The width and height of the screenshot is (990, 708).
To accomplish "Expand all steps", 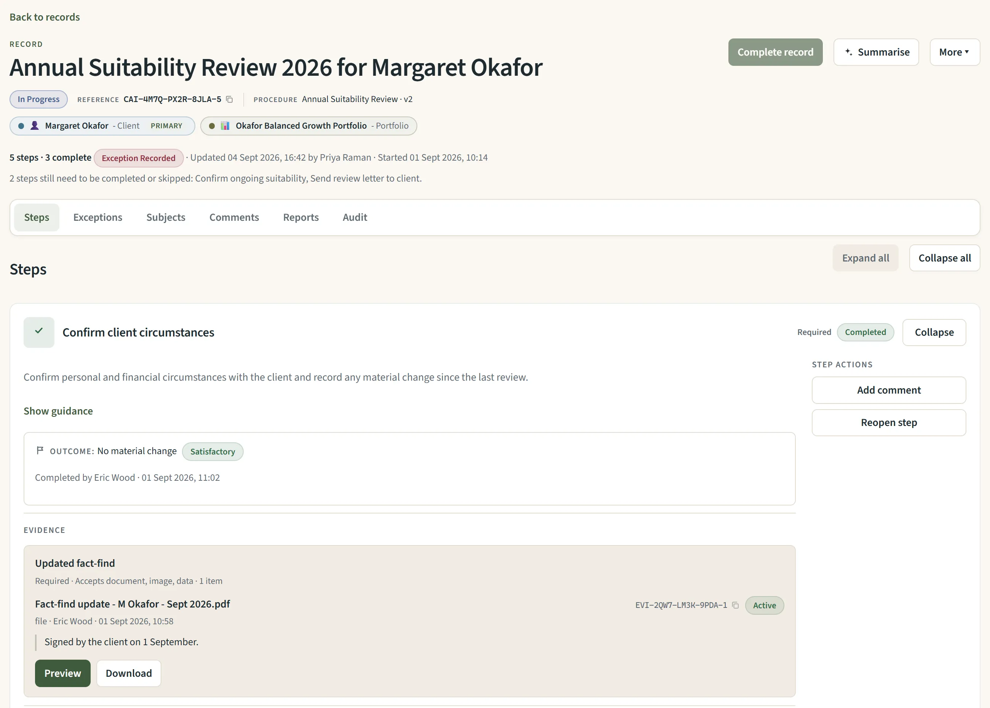I will click(x=865, y=258).
